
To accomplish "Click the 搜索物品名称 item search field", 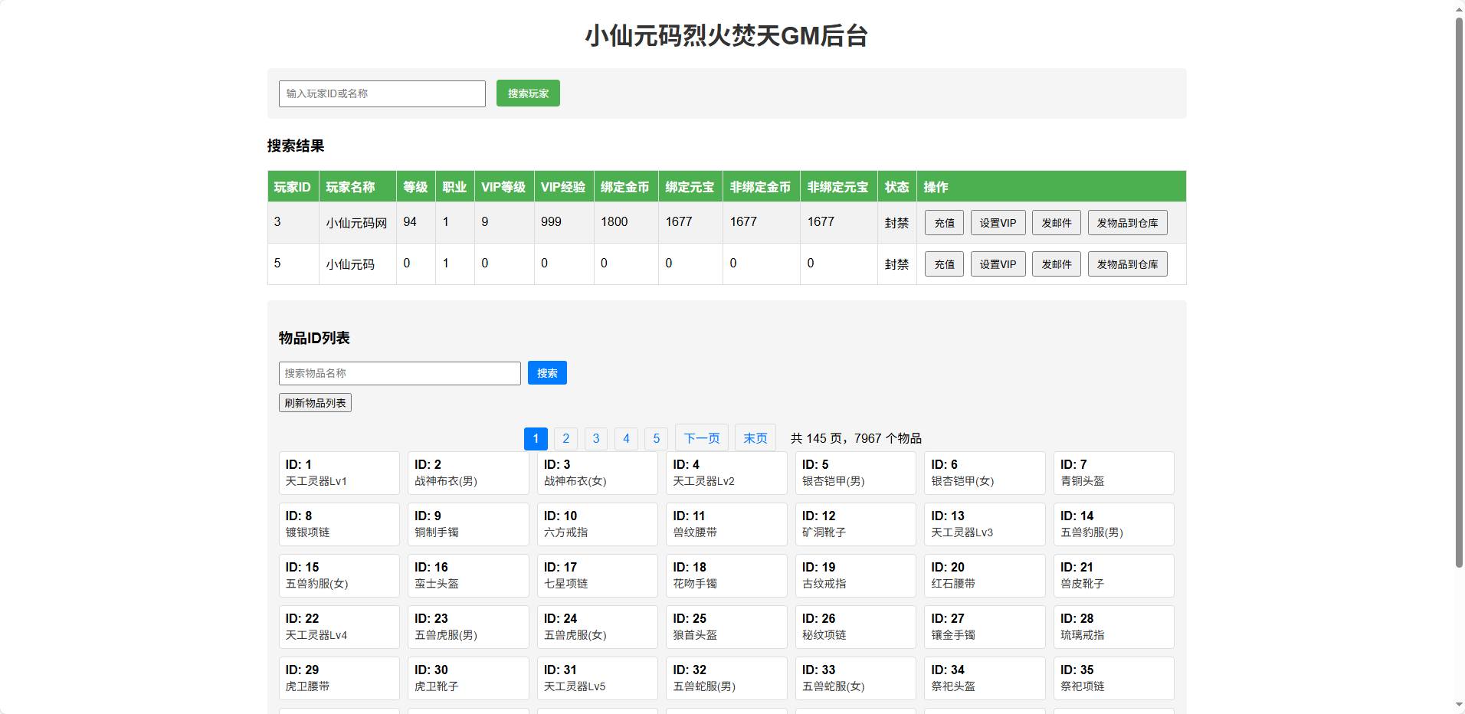I will click(399, 373).
